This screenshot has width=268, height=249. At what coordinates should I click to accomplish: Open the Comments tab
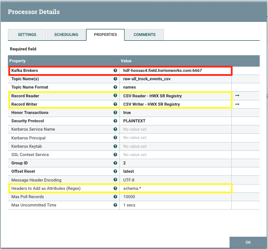[145, 35]
